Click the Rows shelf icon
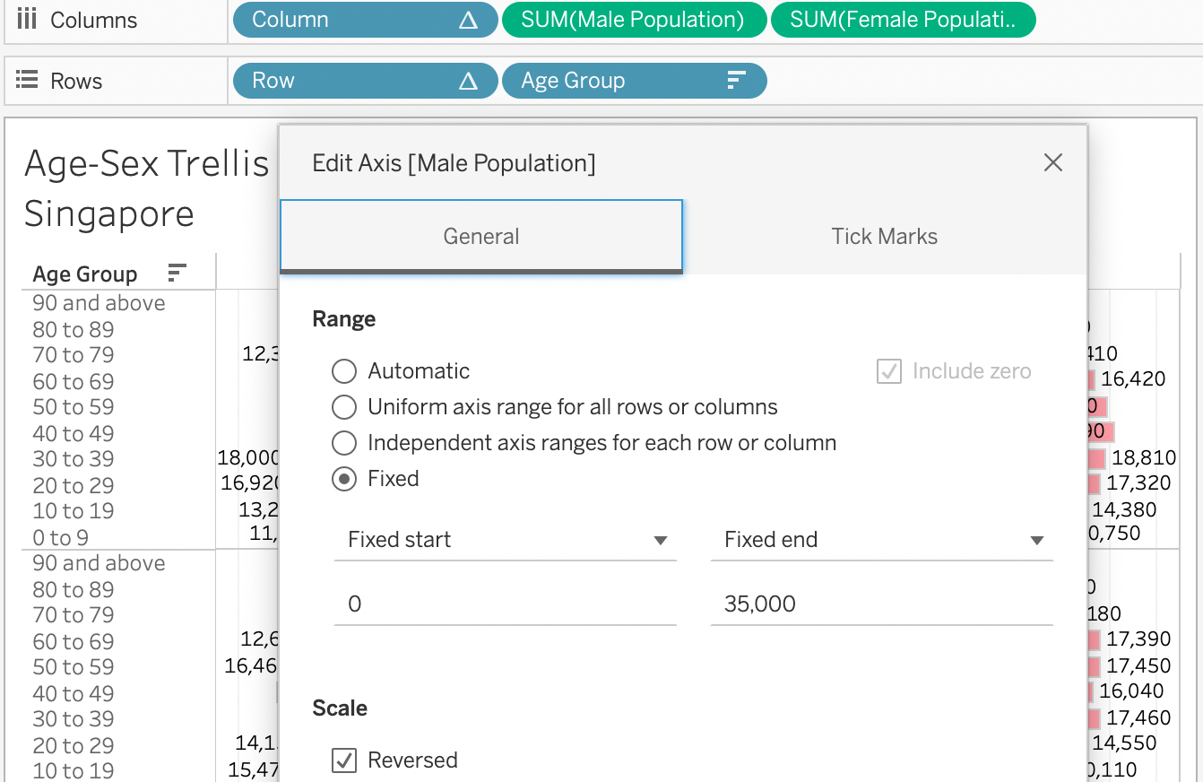The width and height of the screenshot is (1203, 782). [x=27, y=81]
